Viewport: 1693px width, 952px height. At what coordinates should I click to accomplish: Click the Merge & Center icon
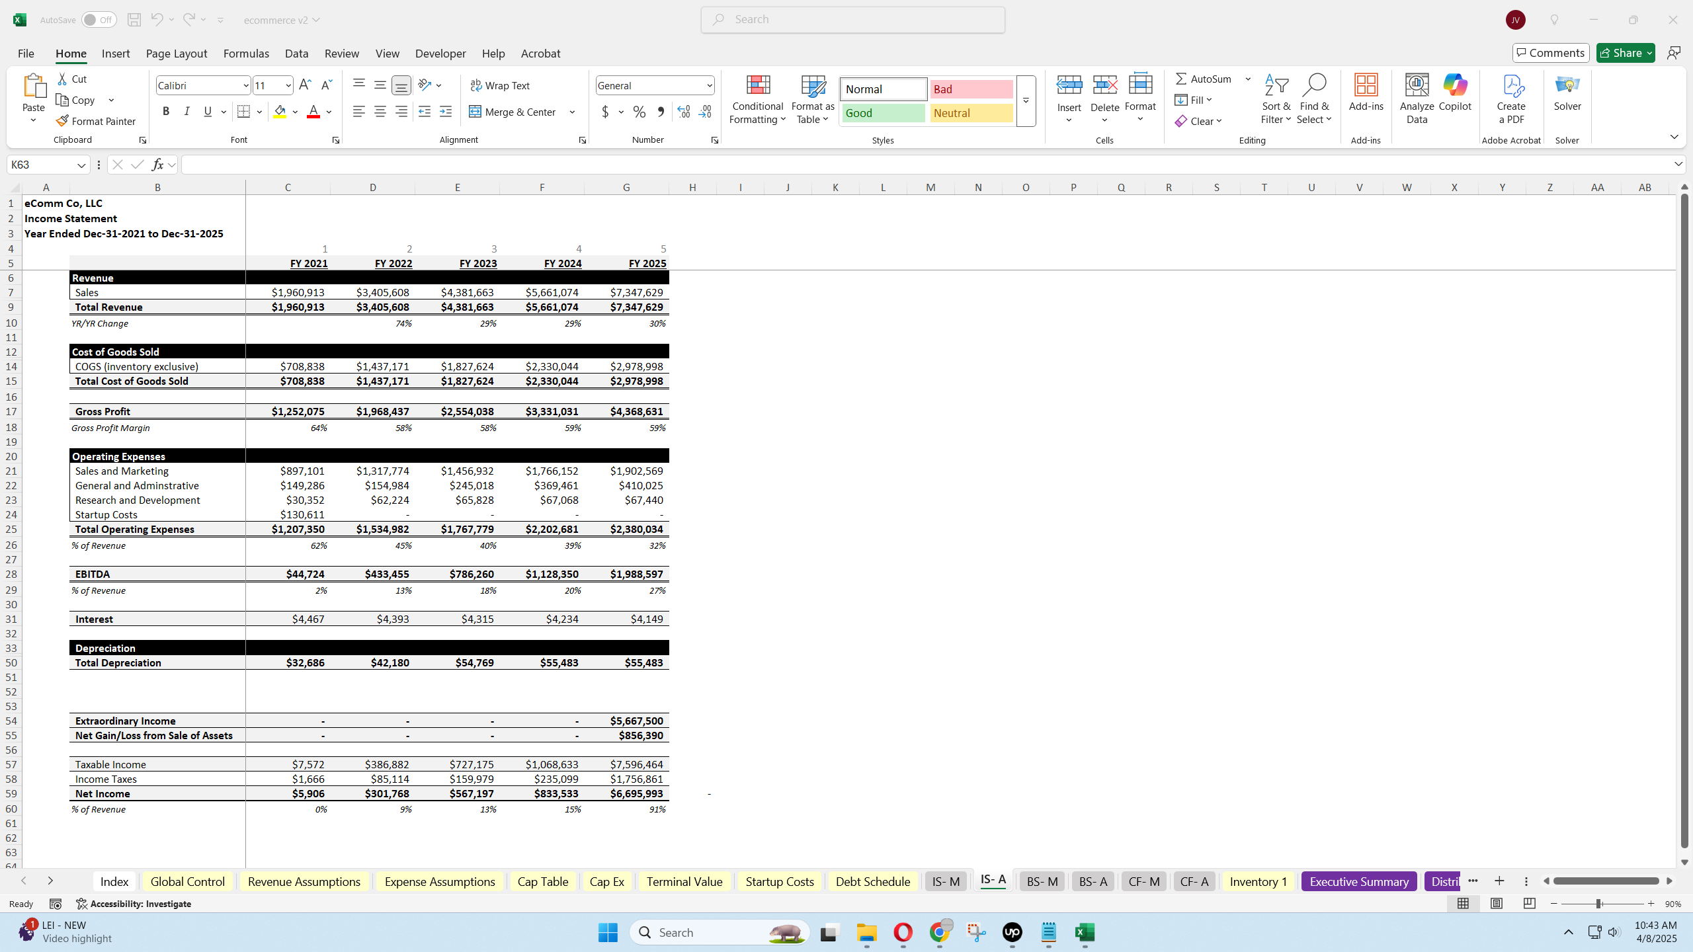click(475, 112)
